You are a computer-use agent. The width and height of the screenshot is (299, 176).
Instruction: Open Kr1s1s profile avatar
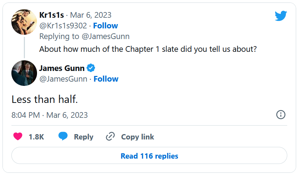click(24, 22)
